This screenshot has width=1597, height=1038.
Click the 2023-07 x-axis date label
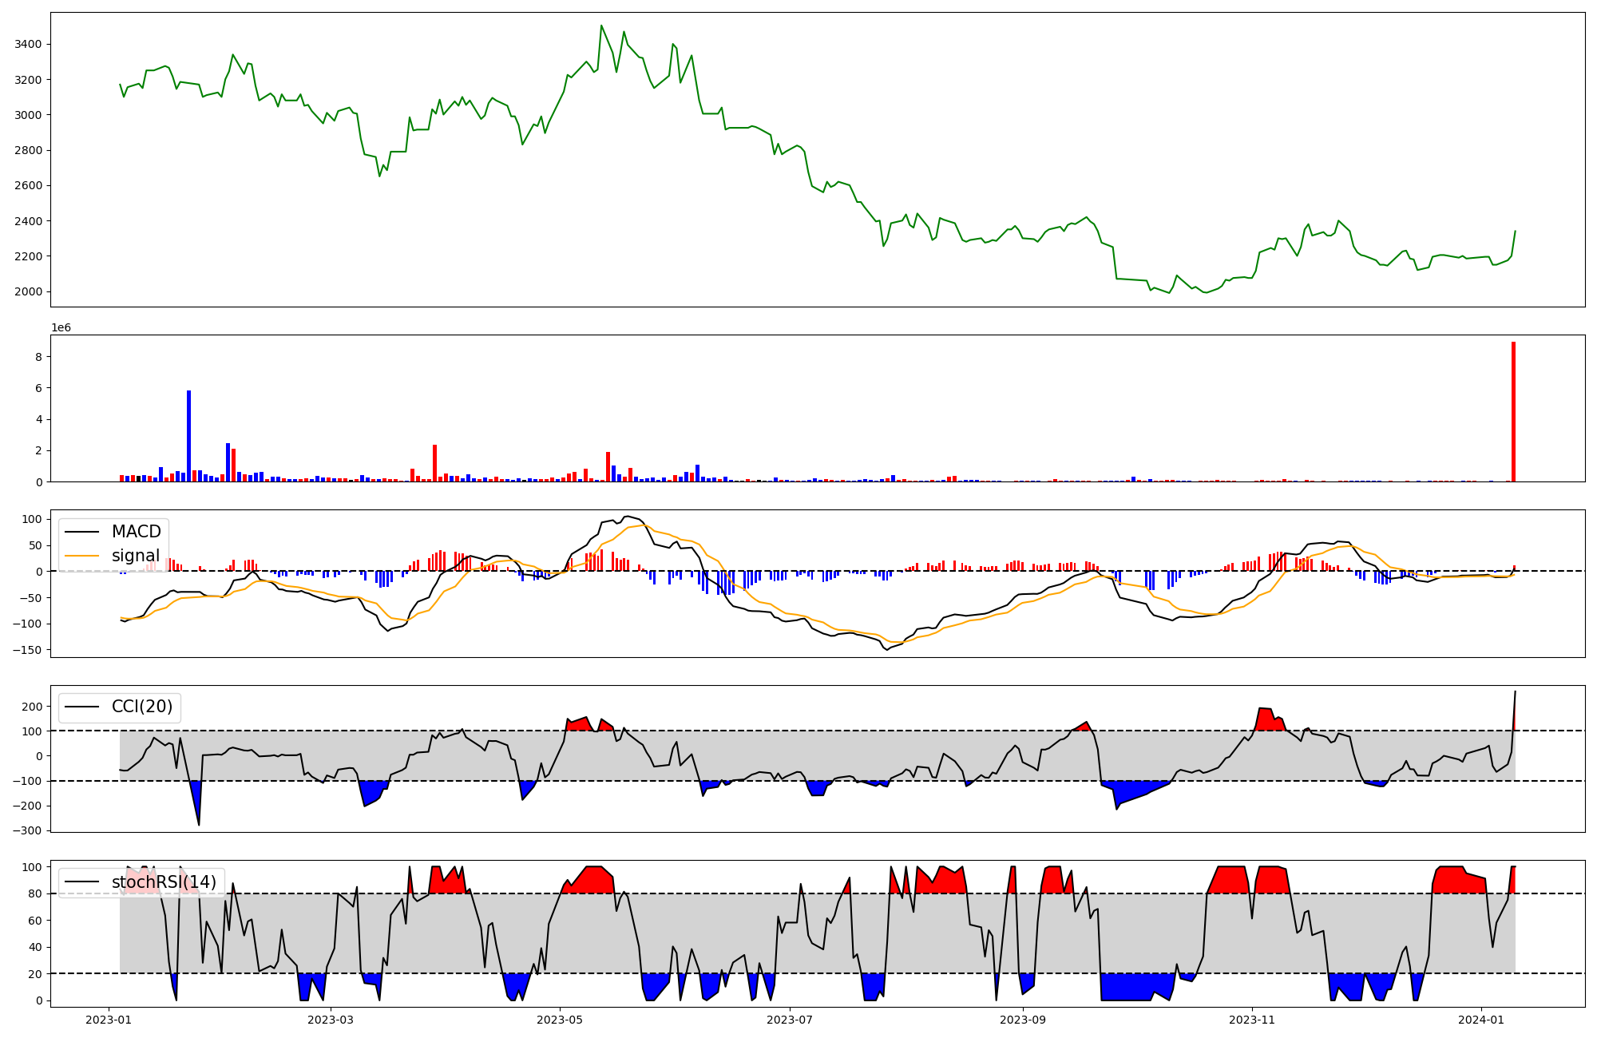(x=790, y=1020)
